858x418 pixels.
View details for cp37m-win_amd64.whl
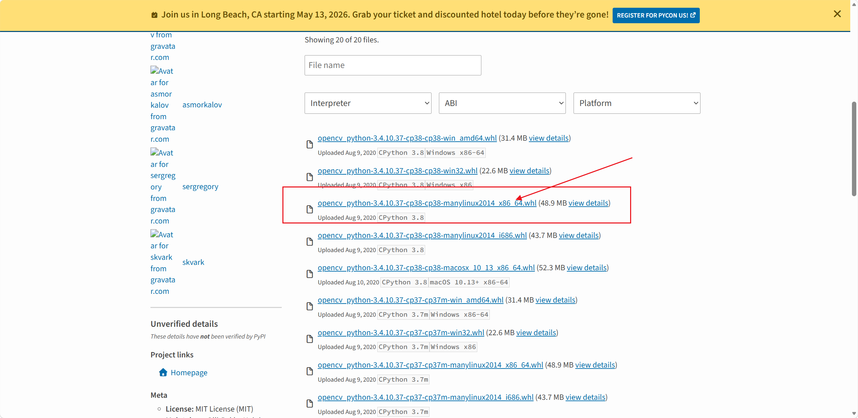(555, 300)
